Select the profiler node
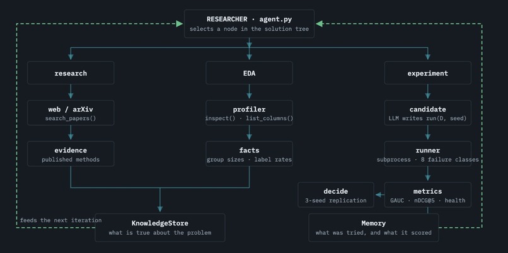 tap(249, 113)
